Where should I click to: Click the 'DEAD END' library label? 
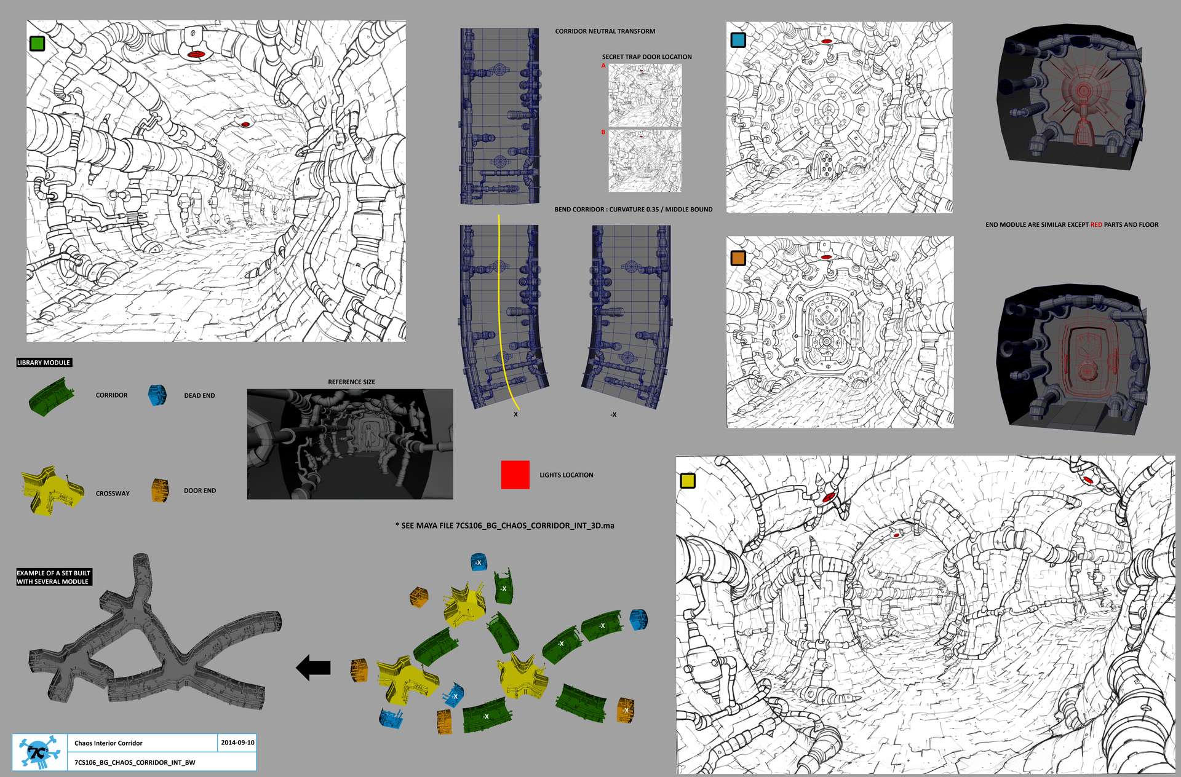point(199,395)
